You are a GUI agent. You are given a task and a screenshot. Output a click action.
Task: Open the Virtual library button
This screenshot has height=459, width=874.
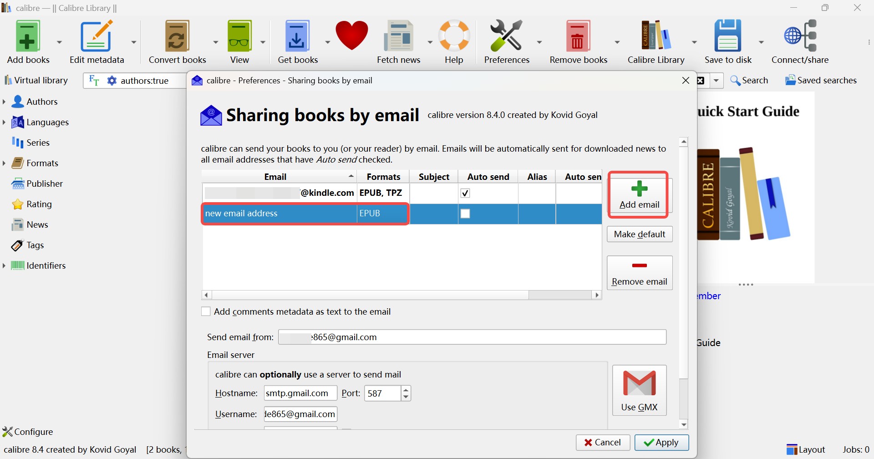pos(36,80)
